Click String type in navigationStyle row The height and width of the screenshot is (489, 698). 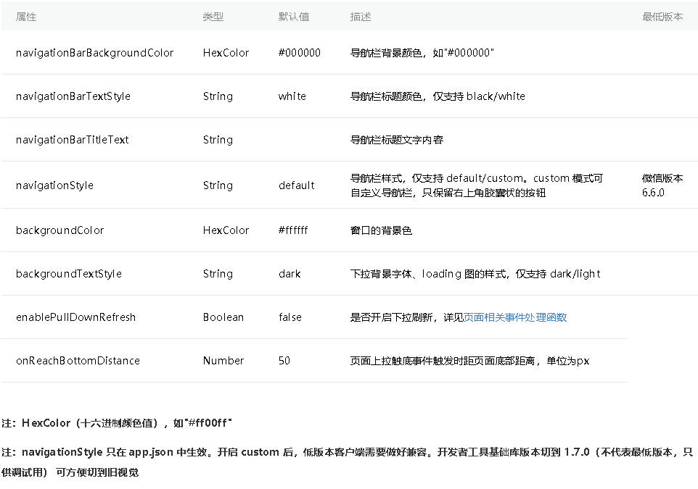(218, 185)
